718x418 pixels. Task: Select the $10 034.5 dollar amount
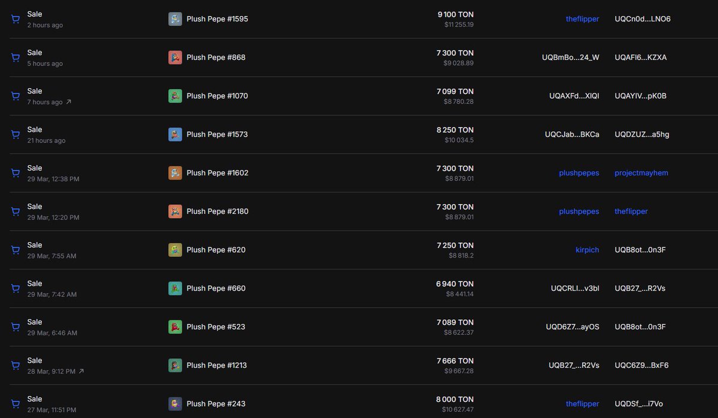click(458, 140)
